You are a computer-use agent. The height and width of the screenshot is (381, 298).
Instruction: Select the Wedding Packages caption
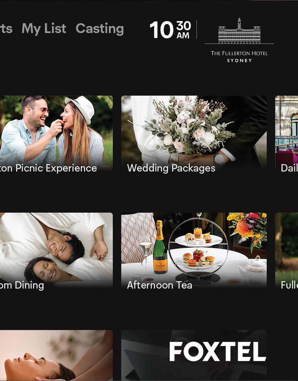coord(171,168)
